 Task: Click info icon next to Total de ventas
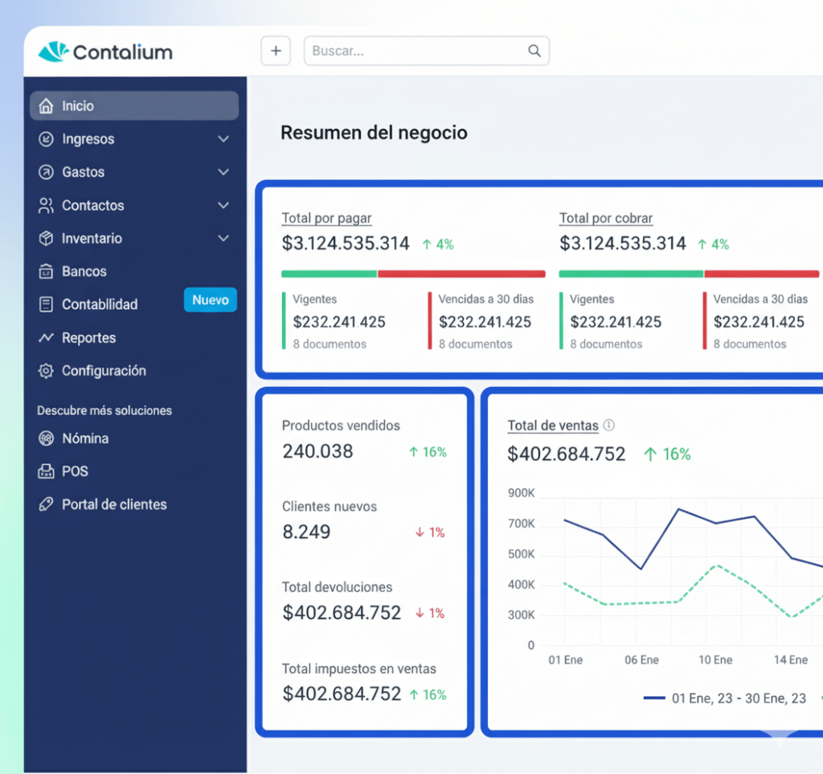pyautogui.click(x=609, y=426)
